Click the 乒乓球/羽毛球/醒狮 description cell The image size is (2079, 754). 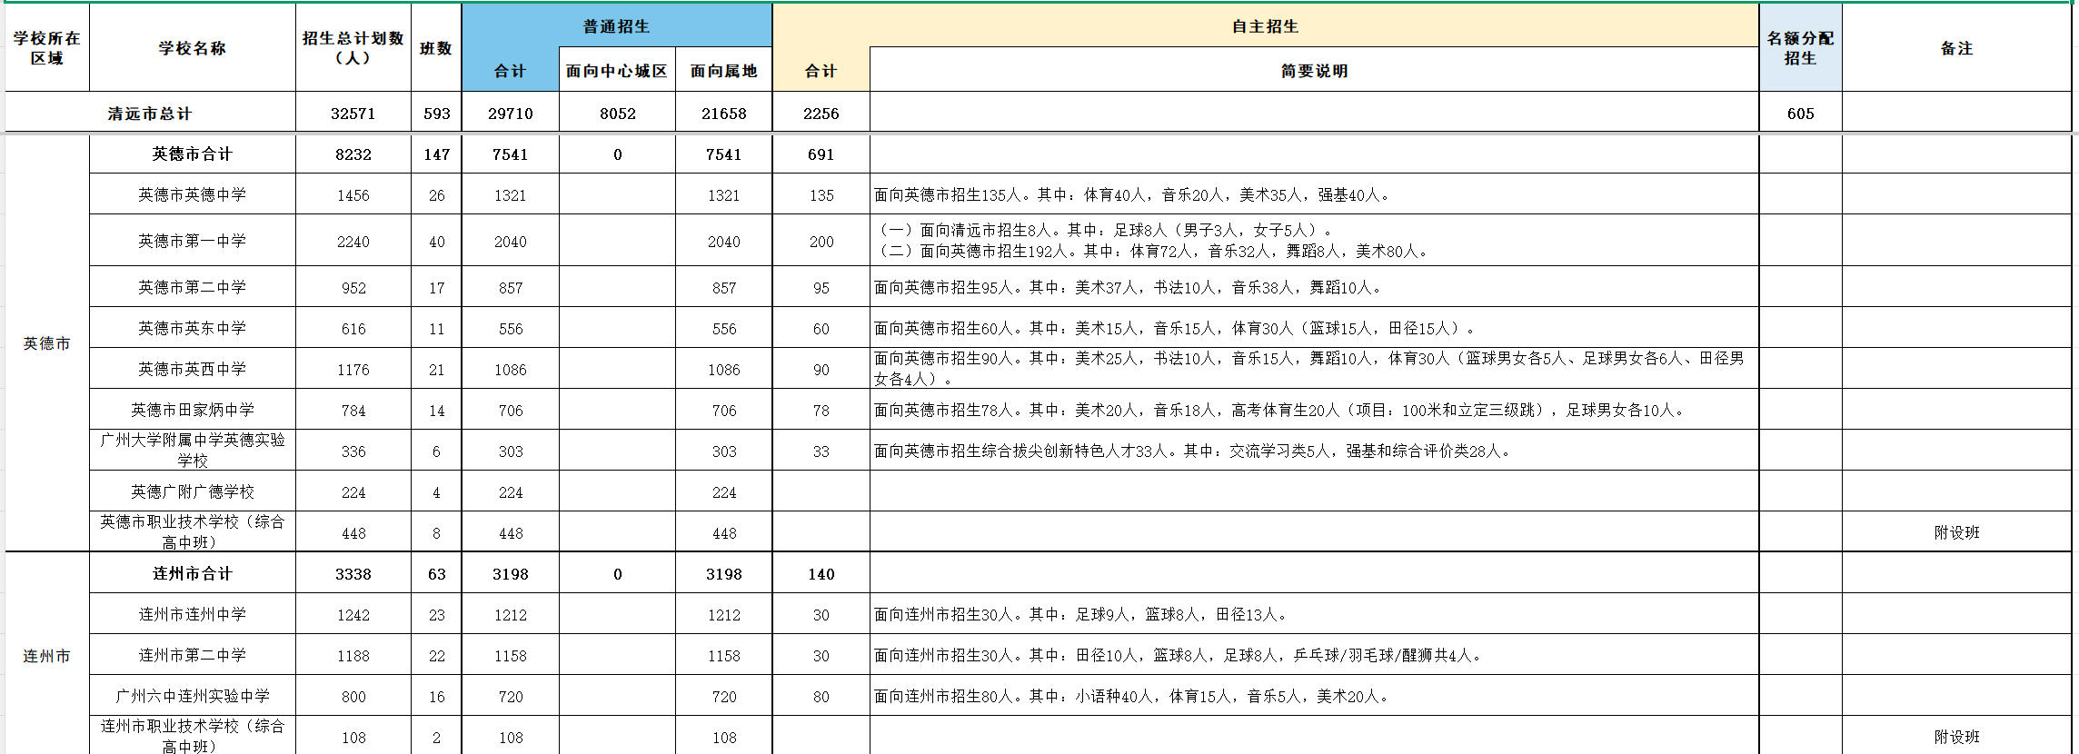(1315, 655)
